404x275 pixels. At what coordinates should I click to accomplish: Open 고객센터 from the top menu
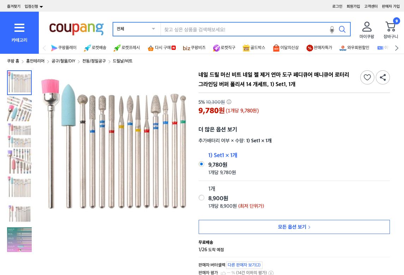[x=371, y=6]
